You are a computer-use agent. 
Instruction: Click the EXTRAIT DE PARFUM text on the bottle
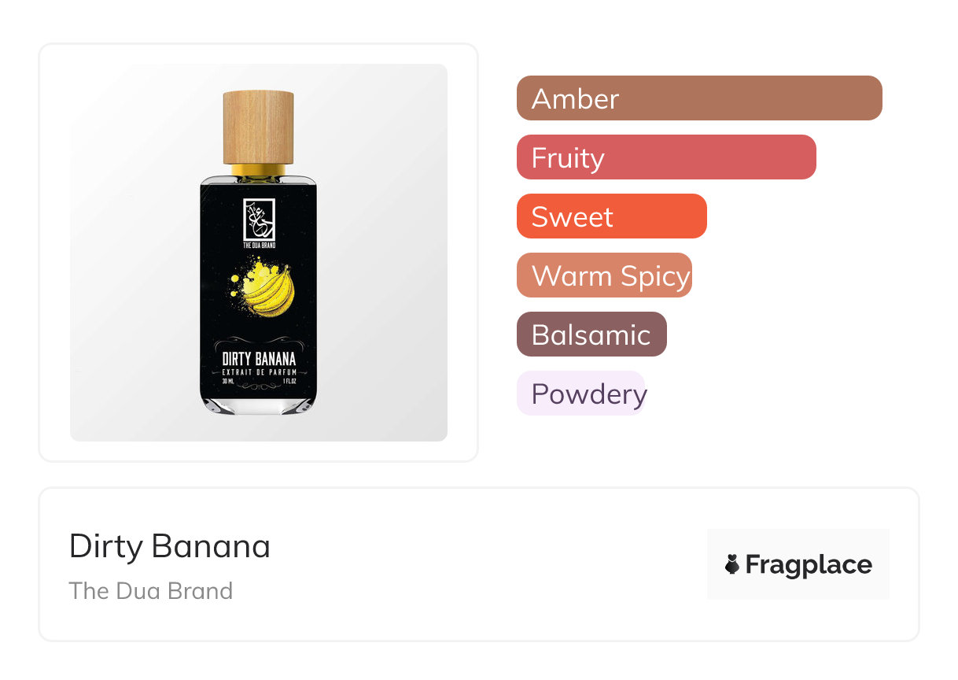pos(259,371)
